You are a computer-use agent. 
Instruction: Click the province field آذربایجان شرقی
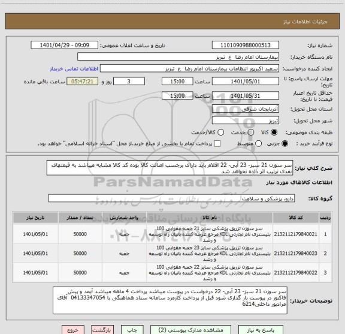pos(246,109)
